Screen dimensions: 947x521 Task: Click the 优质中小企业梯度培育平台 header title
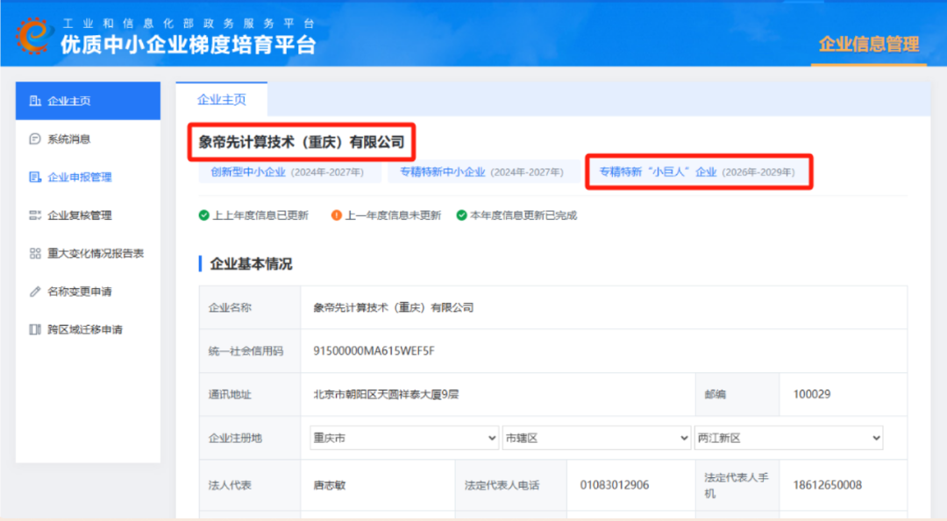pyautogui.click(x=188, y=46)
